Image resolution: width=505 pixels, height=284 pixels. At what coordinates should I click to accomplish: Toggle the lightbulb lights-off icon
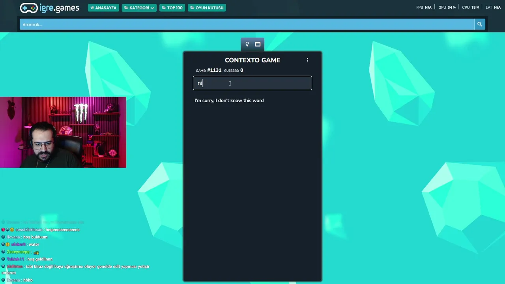(x=247, y=44)
